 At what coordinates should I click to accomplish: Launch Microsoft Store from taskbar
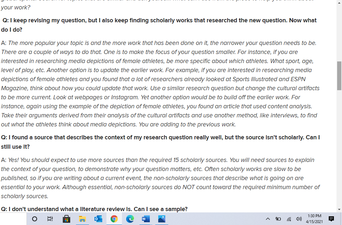(x=66, y=219)
